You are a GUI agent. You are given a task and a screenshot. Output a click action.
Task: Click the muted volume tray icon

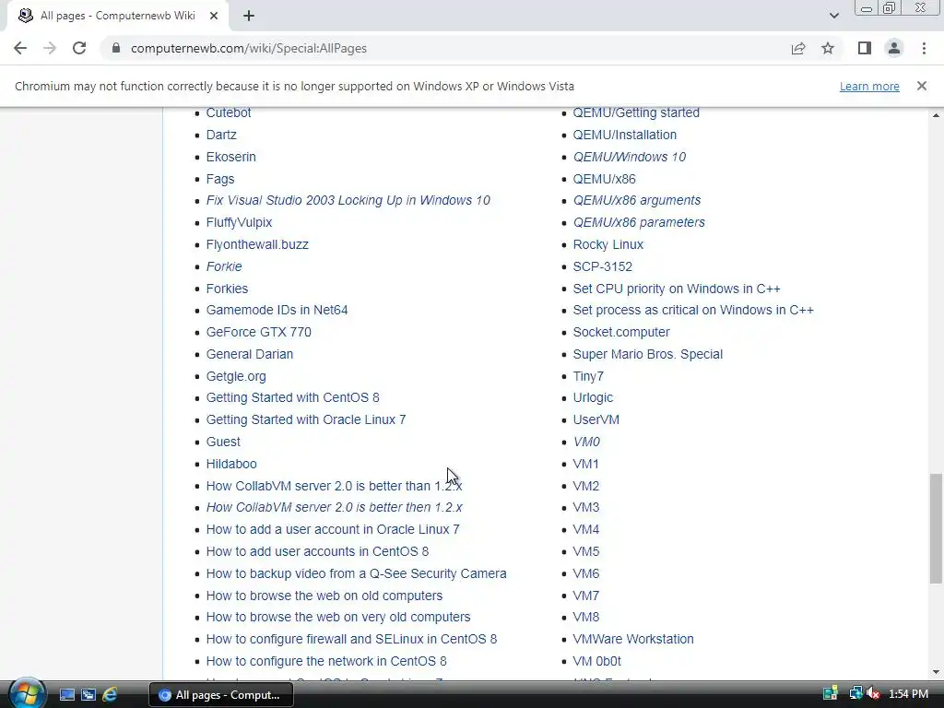[x=872, y=694]
